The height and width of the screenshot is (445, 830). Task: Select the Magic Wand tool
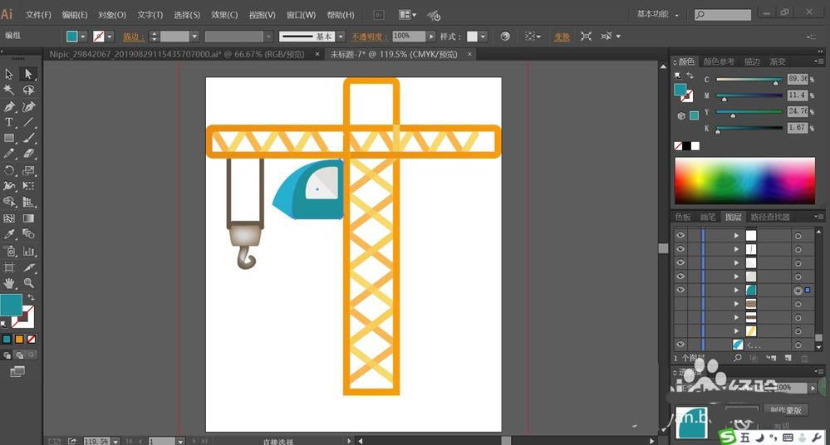(x=9, y=90)
